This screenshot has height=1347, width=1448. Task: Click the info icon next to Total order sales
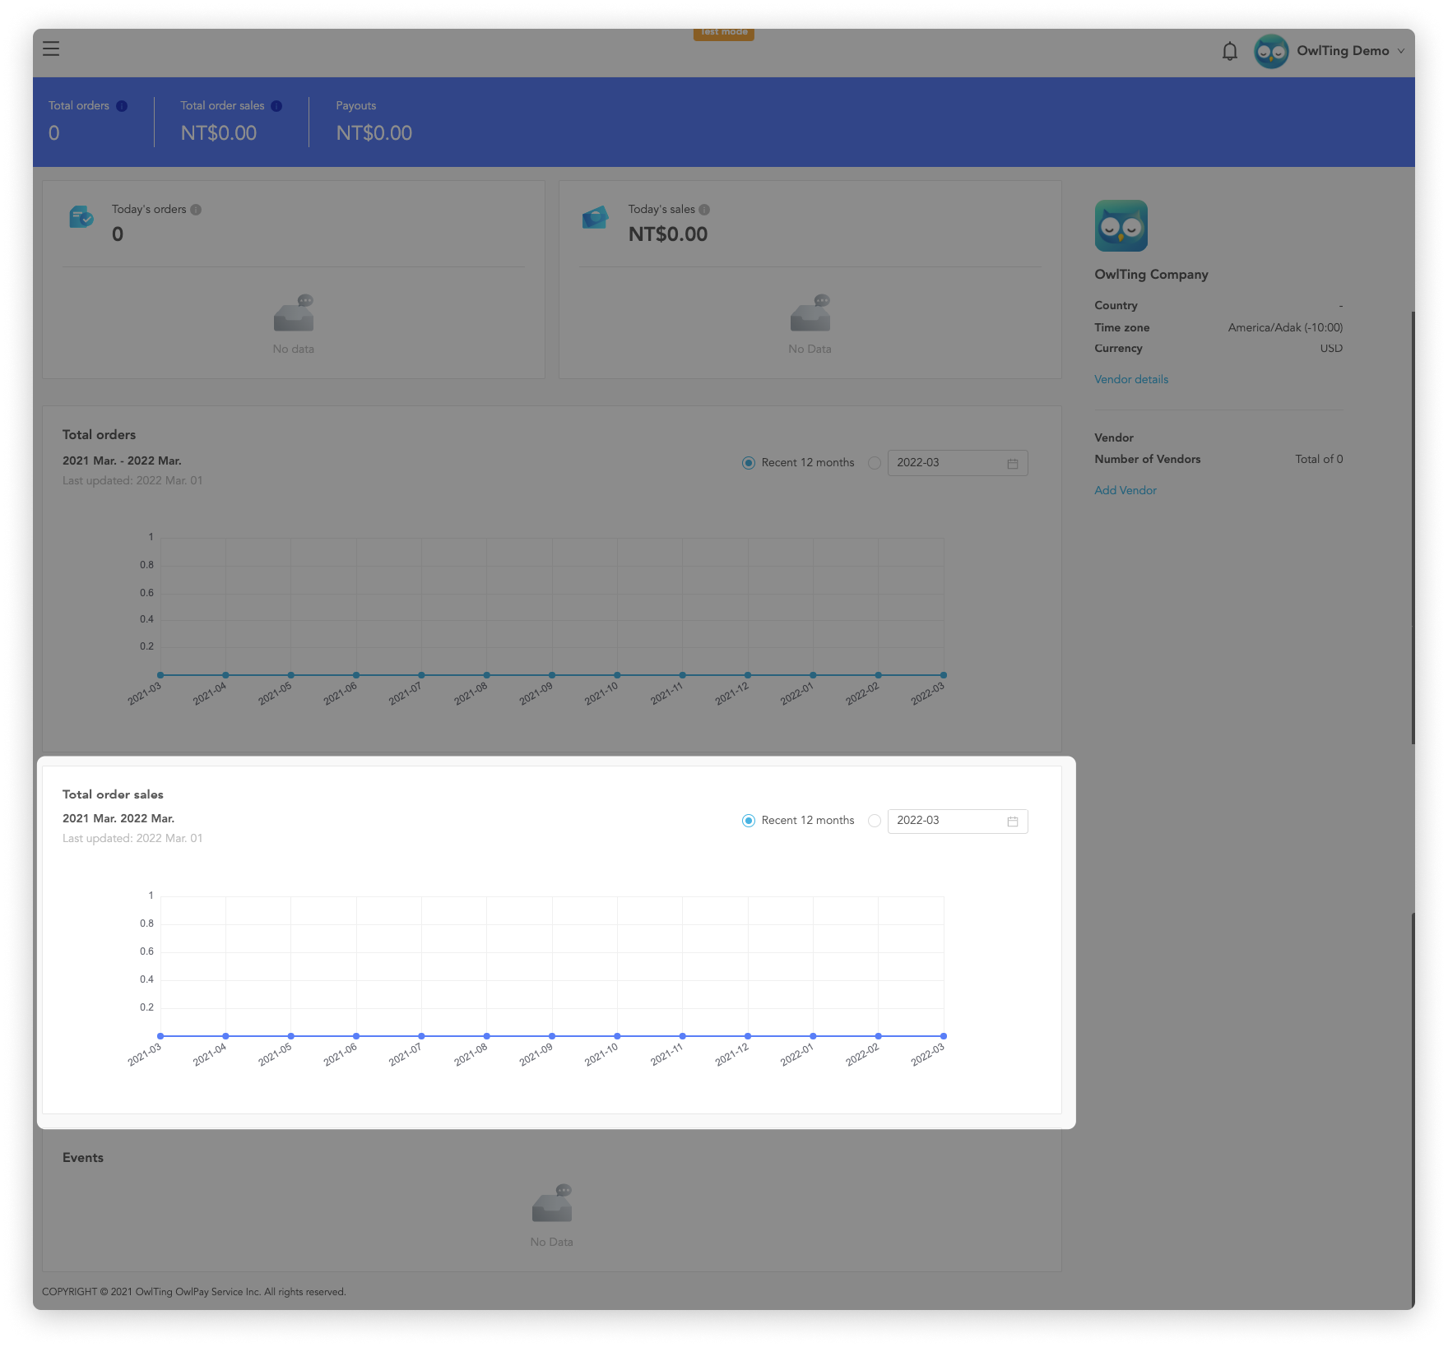tap(276, 106)
